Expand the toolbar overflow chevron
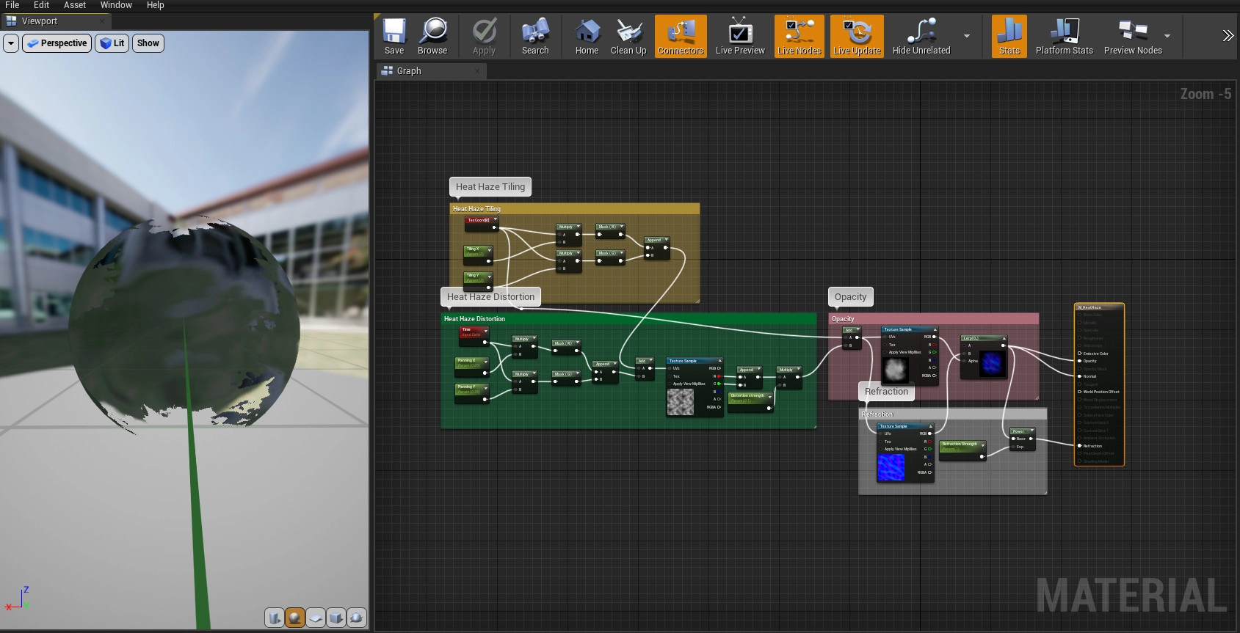Image resolution: width=1240 pixels, height=633 pixels. [1228, 36]
